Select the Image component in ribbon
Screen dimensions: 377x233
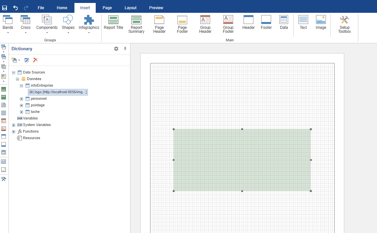pyautogui.click(x=321, y=23)
